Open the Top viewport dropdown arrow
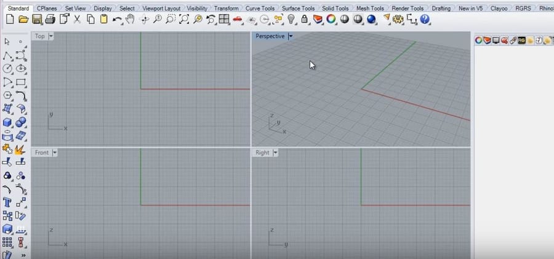This screenshot has height=259, width=554. pos(51,36)
